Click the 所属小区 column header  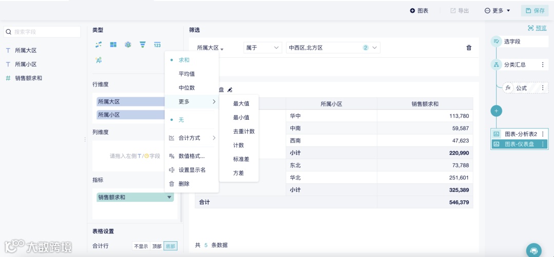(x=331, y=104)
